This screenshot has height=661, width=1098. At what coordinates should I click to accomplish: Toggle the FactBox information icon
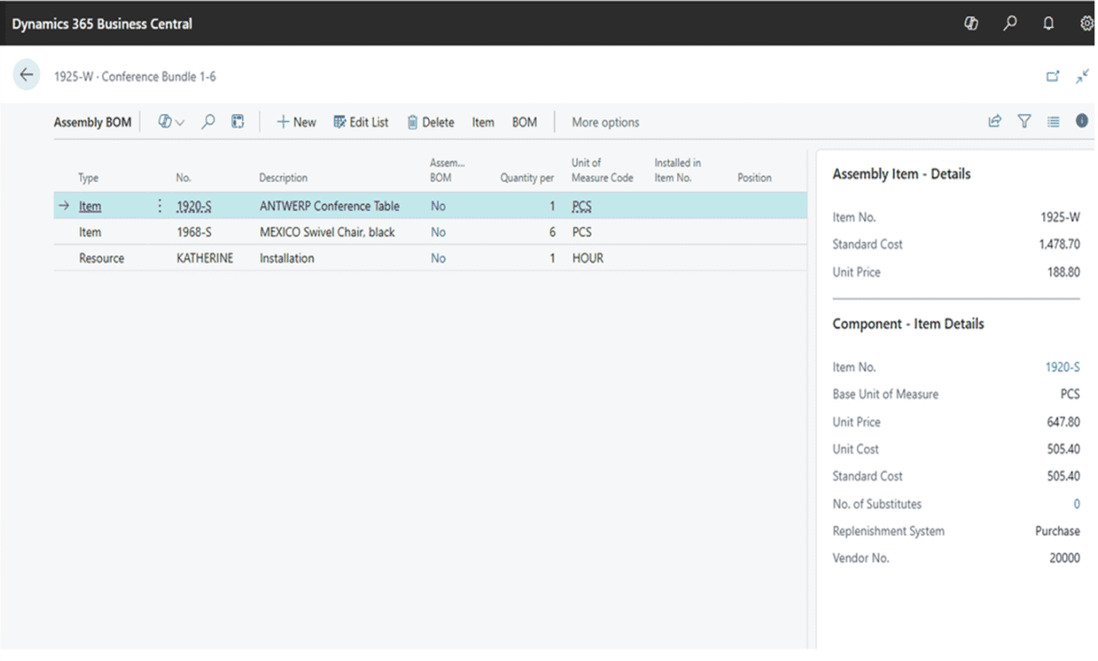point(1082,121)
